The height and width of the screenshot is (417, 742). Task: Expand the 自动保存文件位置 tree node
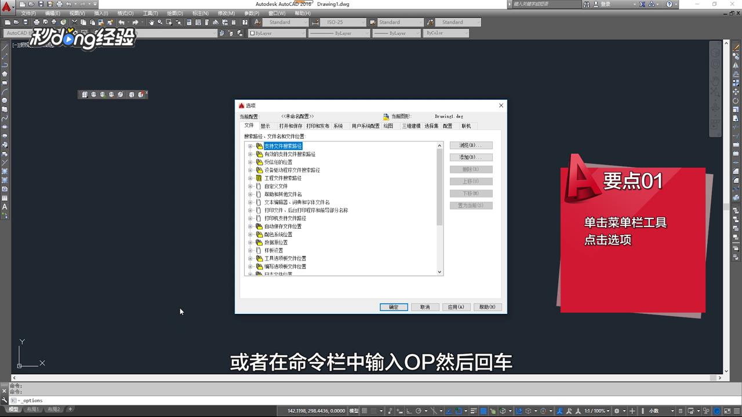[250, 226]
